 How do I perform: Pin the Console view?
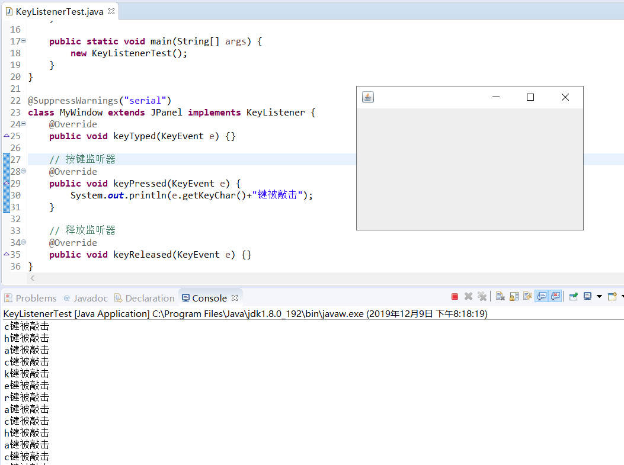(x=574, y=296)
